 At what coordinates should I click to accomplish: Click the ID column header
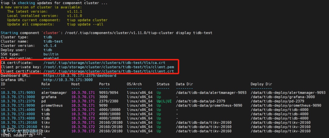click(x=3, y=84)
